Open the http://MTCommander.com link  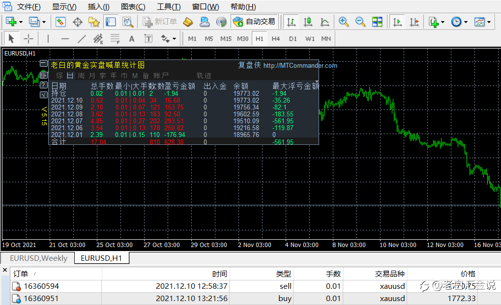(x=300, y=65)
